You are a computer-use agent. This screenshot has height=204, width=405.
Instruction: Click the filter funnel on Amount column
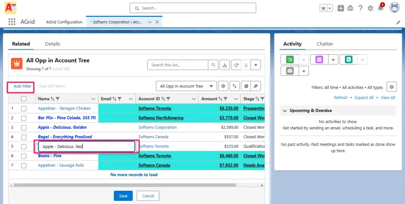[x=226, y=99]
